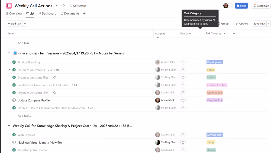Click Set status
Image resolution: width=271 pixels, height=153 pixels.
pos(78,6)
